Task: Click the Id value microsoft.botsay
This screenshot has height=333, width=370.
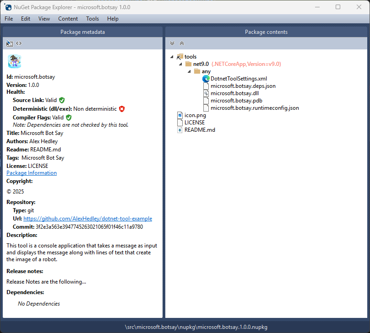Action: 35,77
